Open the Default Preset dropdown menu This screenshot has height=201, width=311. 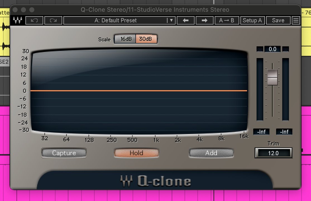pos(119,20)
